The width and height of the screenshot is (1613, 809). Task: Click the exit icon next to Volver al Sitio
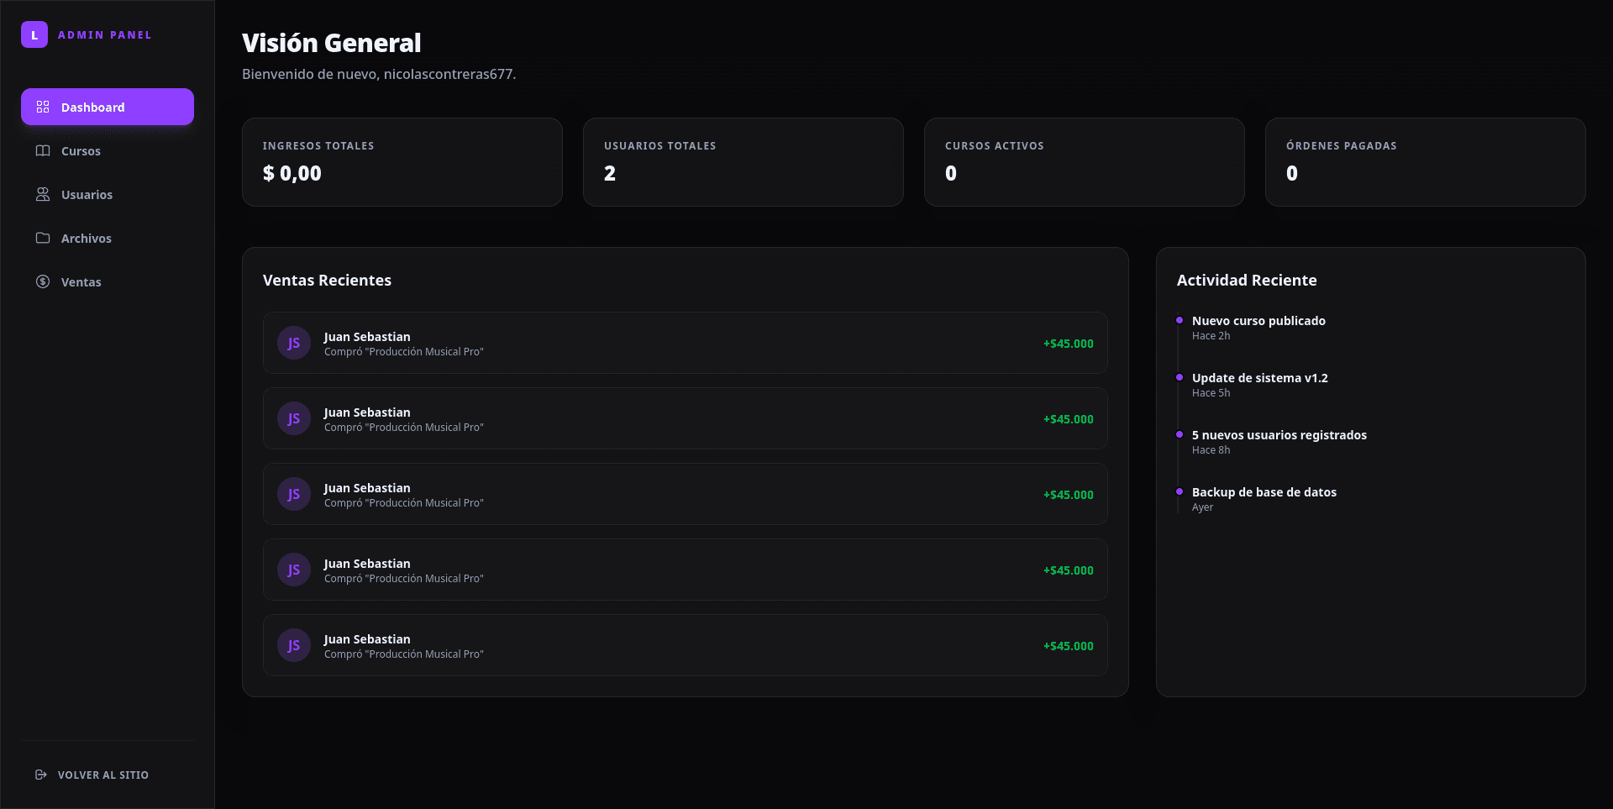(x=39, y=775)
